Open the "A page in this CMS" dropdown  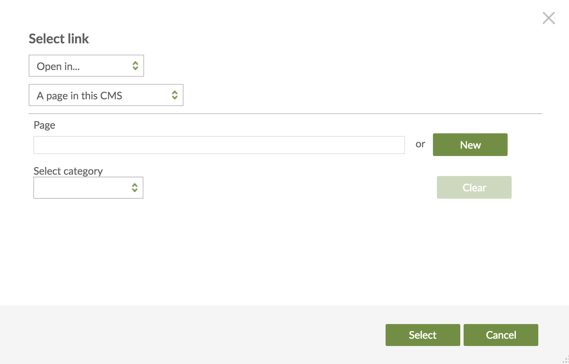[100, 95]
